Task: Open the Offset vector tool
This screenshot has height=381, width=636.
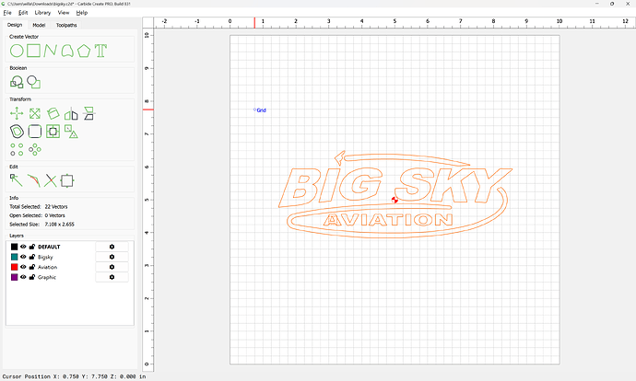Action: 17,132
